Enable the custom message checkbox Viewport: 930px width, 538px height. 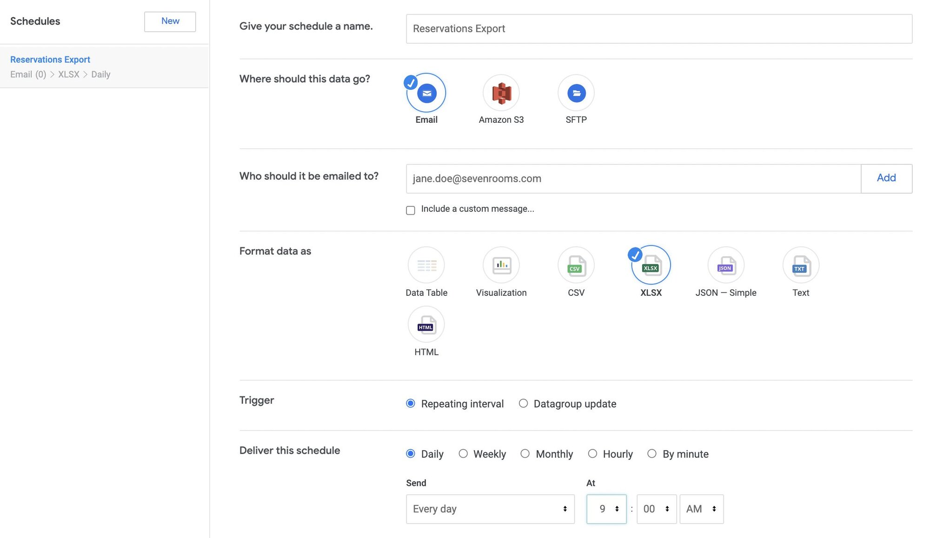(x=411, y=210)
